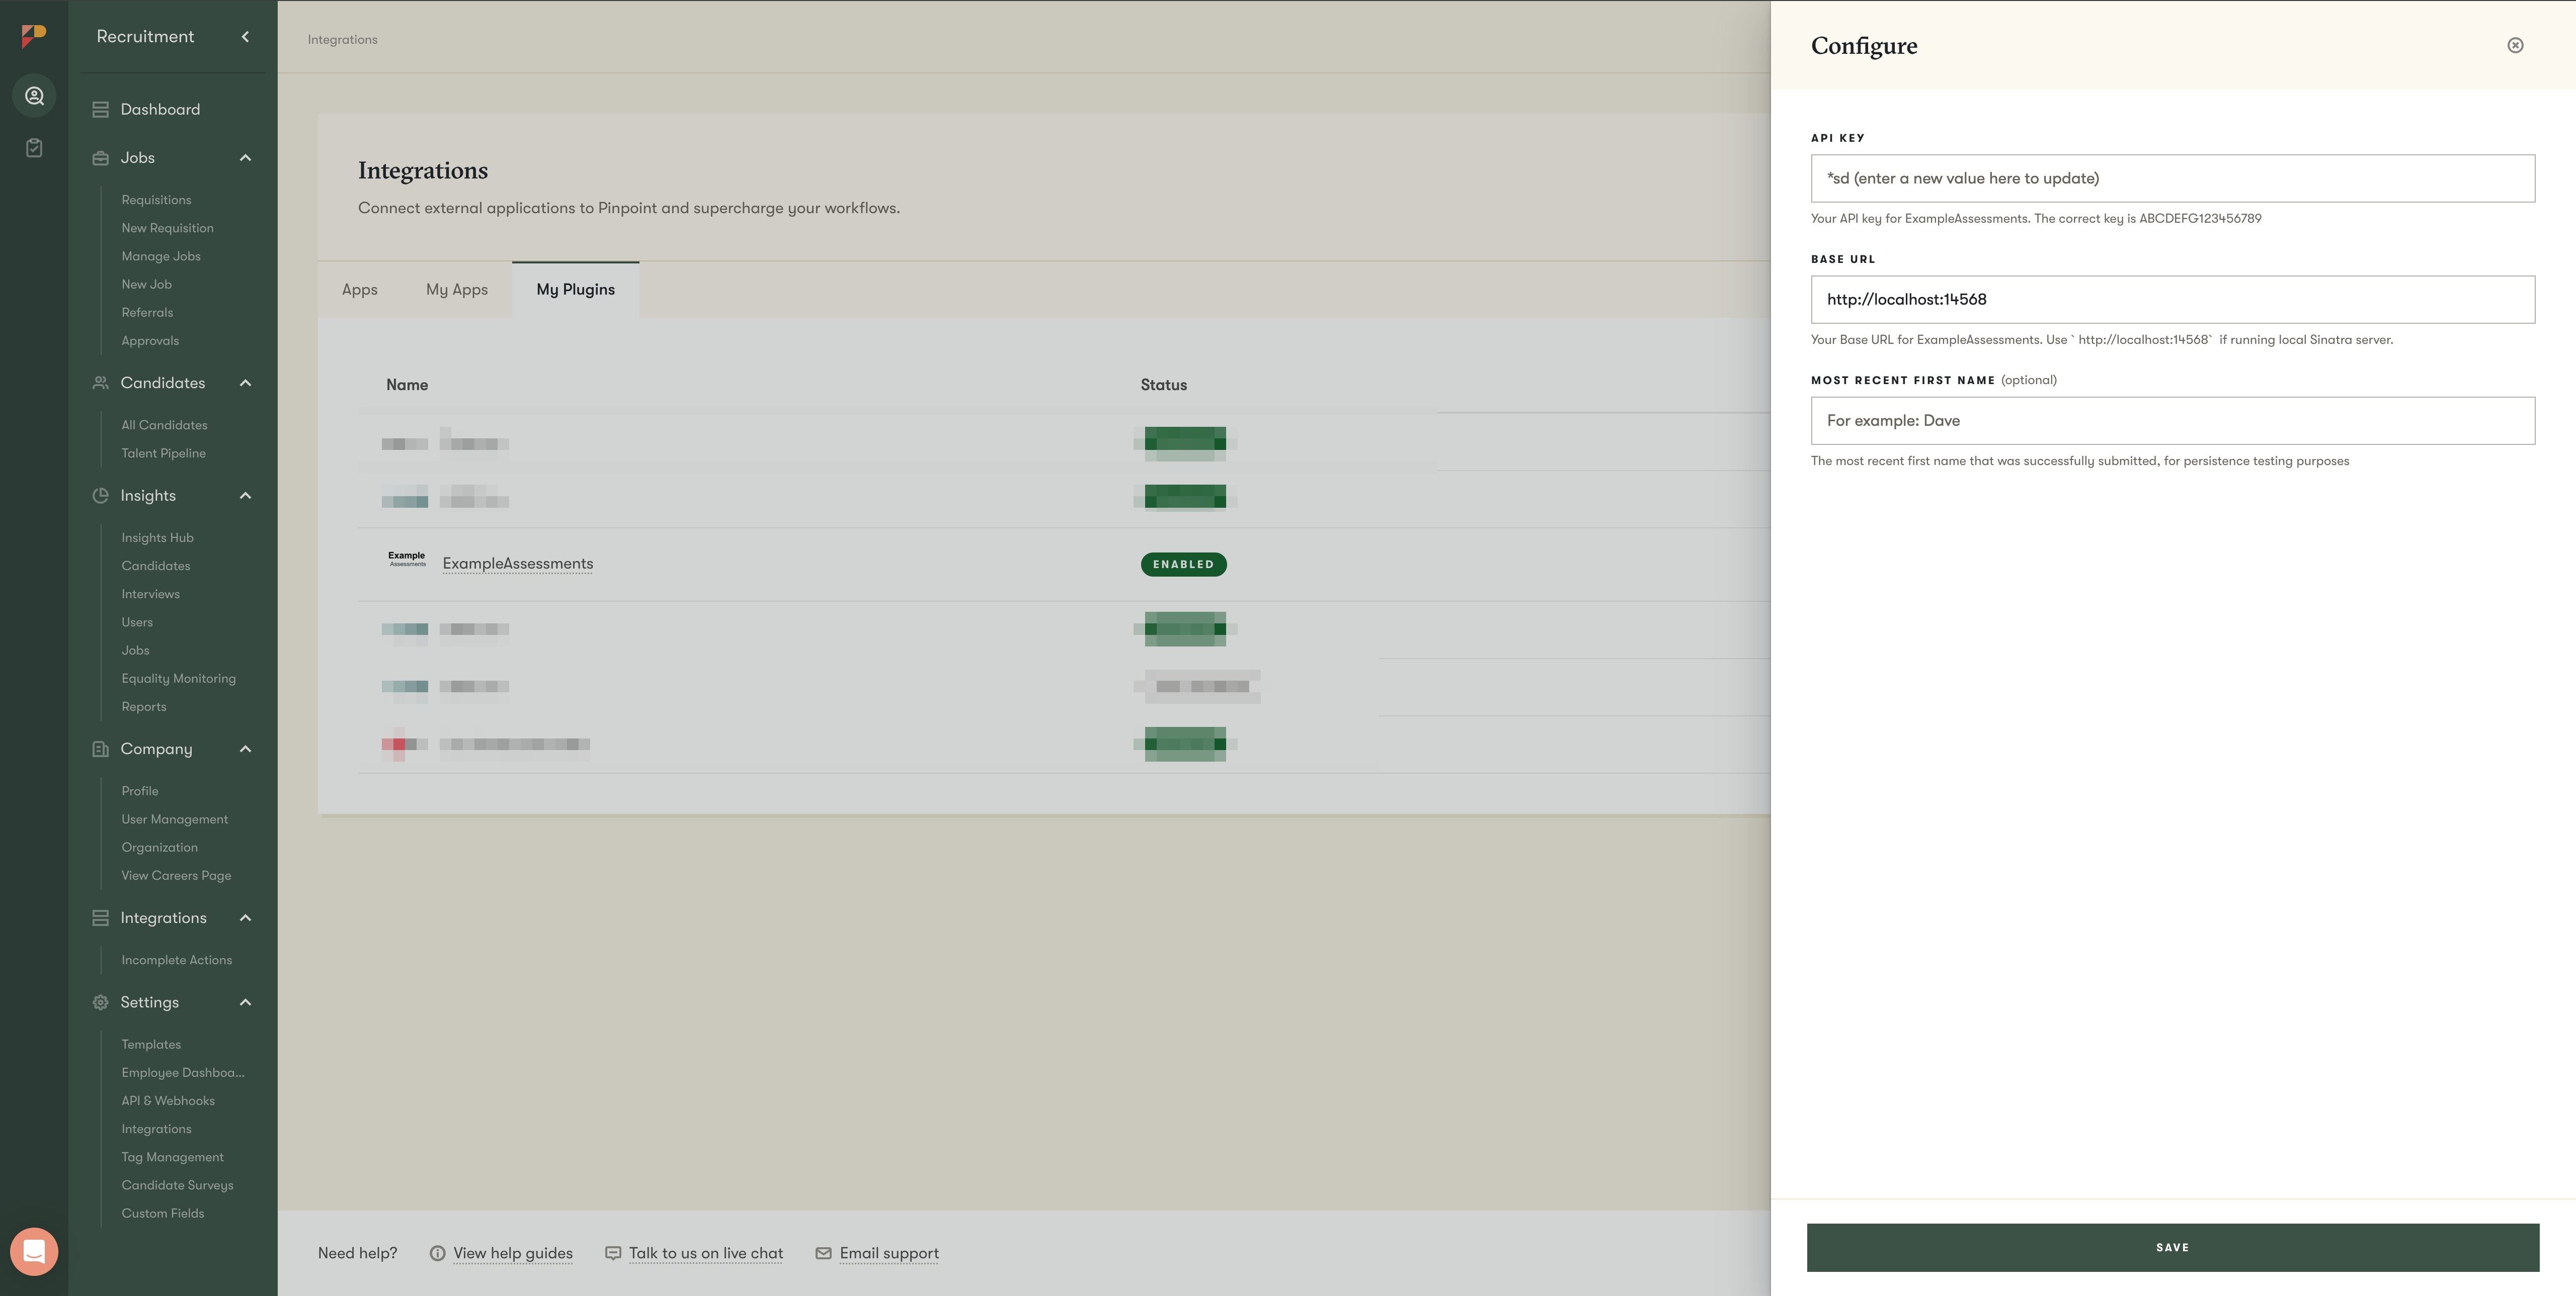Switch to the My Apps tab
Image resolution: width=2576 pixels, height=1296 pixels.
[x=456, y=290]
